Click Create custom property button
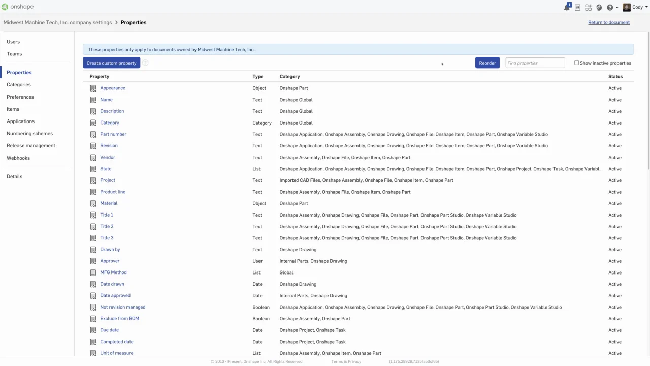650x366 pixels. point(111,63)
